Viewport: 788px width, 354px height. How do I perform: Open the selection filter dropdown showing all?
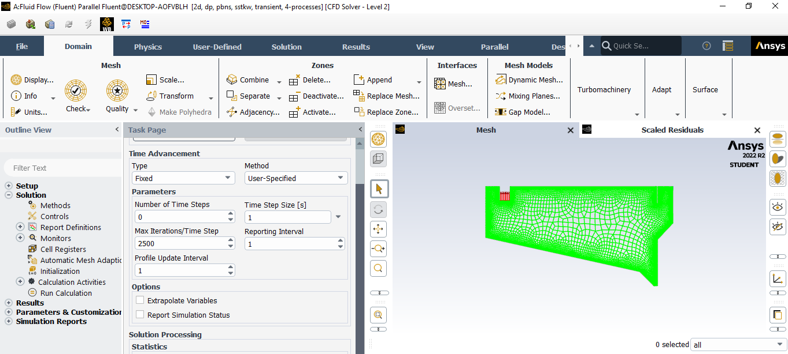(738, 345)
